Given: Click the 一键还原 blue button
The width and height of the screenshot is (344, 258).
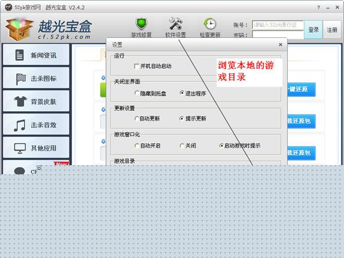Looking at the screenshot, I should click(302, 89).
